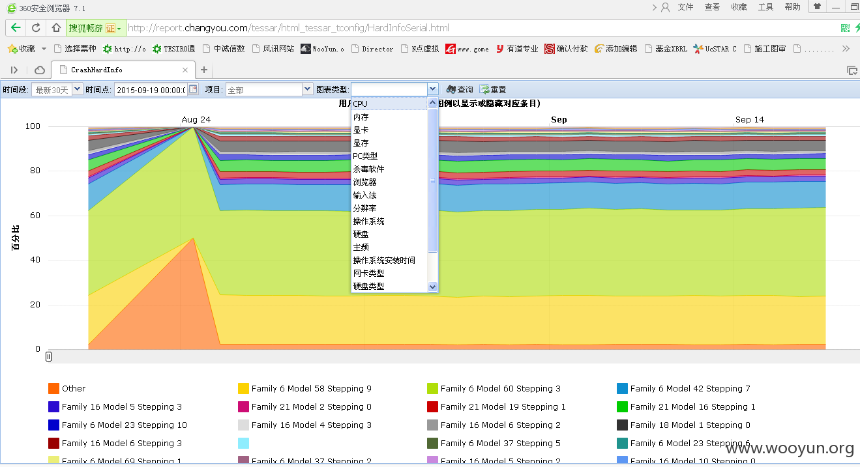
Task: Open browser home page icon
Action: click(x=56, y=28)
